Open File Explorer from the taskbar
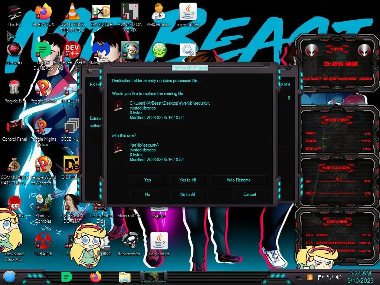380x285 pixels. click(x=125, y=277)
